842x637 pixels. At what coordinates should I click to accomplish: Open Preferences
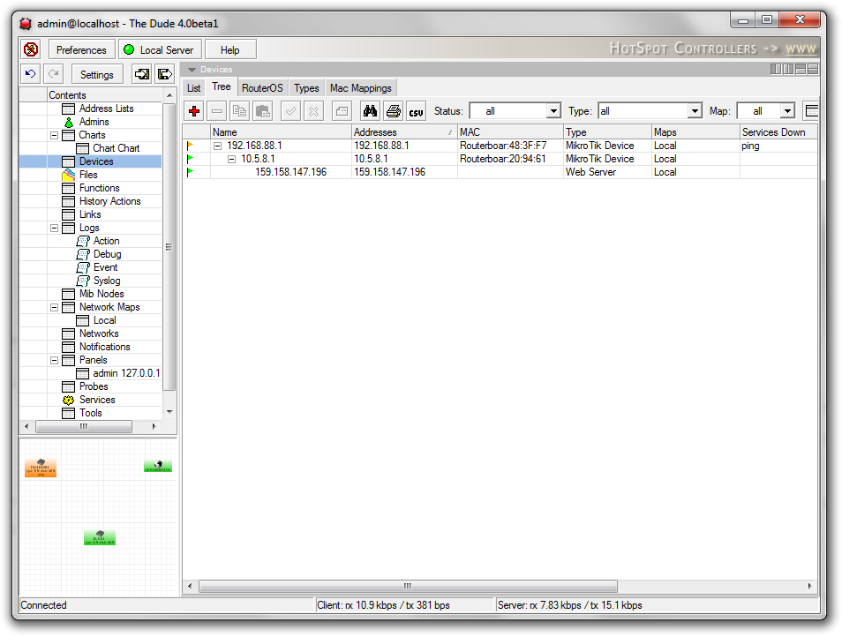coord(81,50)
